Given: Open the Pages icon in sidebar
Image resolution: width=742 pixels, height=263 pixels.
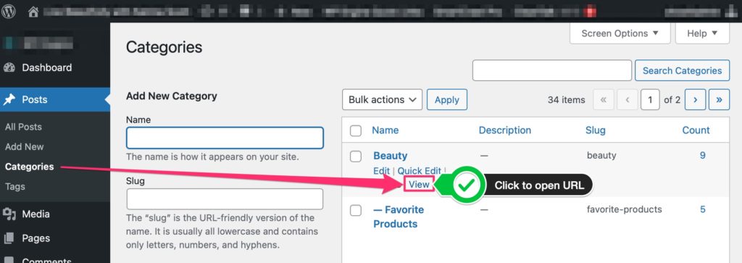Looking at the screenshot, I should 9,238.
